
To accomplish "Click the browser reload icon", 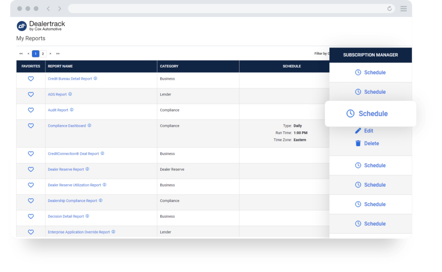I will coord(390,9).
